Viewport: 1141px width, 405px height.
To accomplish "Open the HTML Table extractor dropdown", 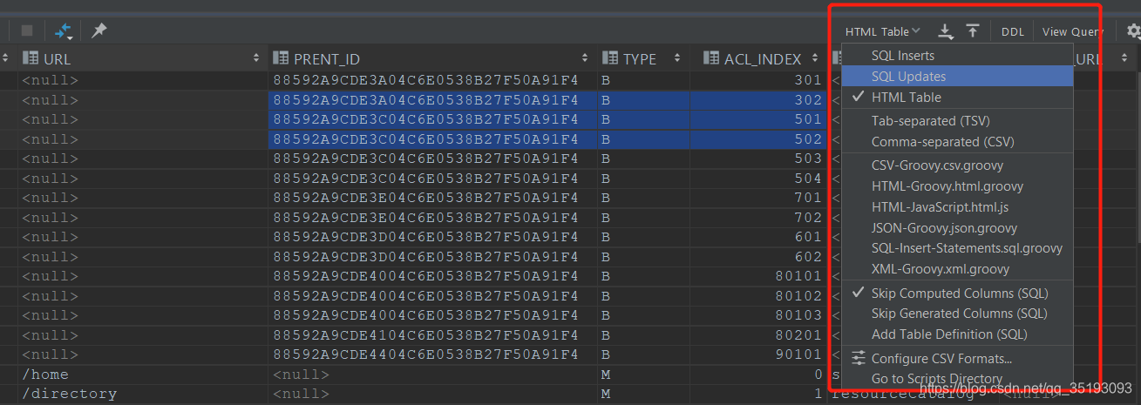I will (x=882, y=31).
